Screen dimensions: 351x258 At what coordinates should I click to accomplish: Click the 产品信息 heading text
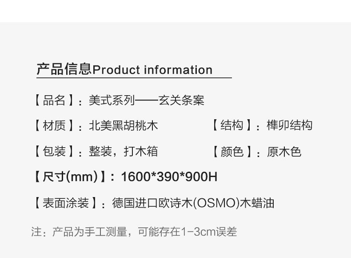tap(64, 69)
